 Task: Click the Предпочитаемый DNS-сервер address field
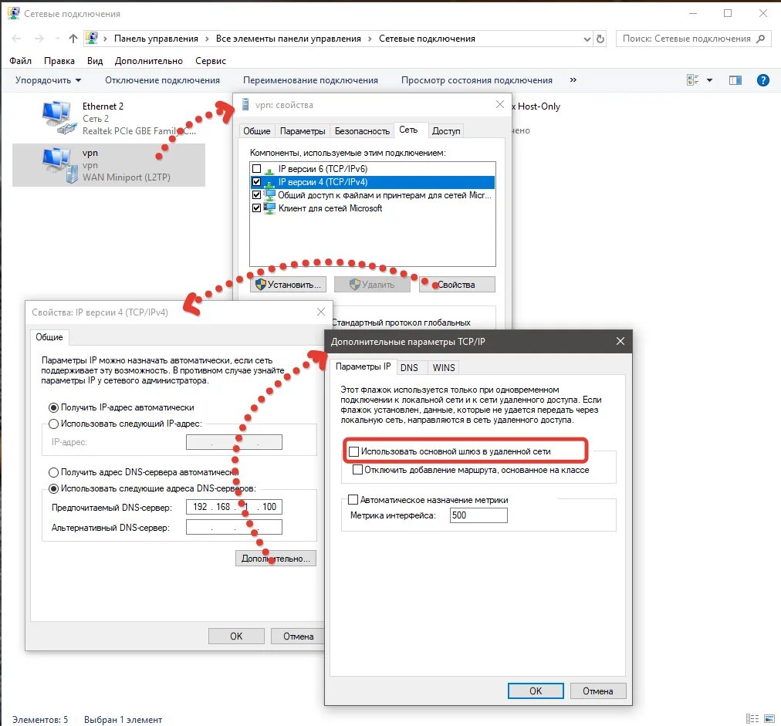point(234,507)
